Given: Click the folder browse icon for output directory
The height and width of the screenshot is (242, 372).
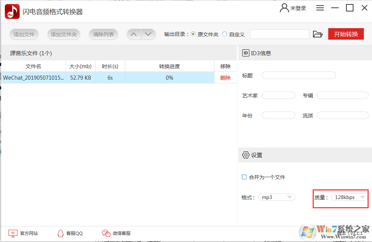Looking at the screenshot, I should [x=318, y=34].
